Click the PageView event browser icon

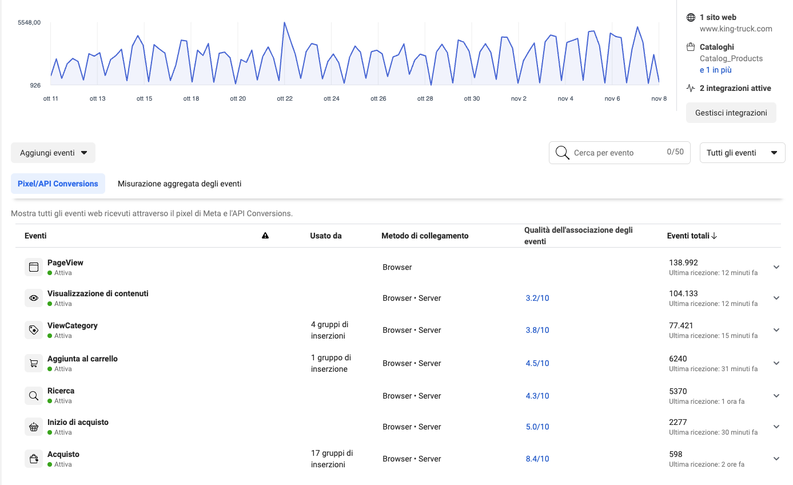tap(34, 267)
